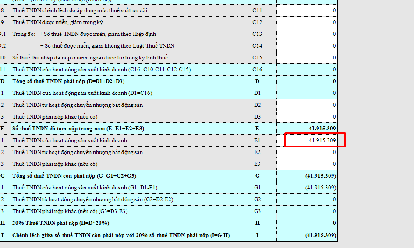Select the C13 value field for Hiệp định
Screen dimensions: 414x248
click(308, 34)
